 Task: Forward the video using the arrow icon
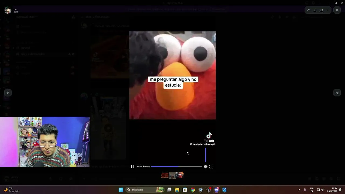(x=308, y=10)
